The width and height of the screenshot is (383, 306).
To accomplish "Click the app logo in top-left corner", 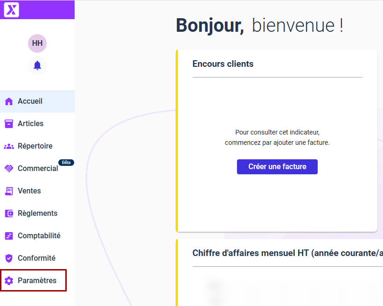I will click(x=11, y=9).
